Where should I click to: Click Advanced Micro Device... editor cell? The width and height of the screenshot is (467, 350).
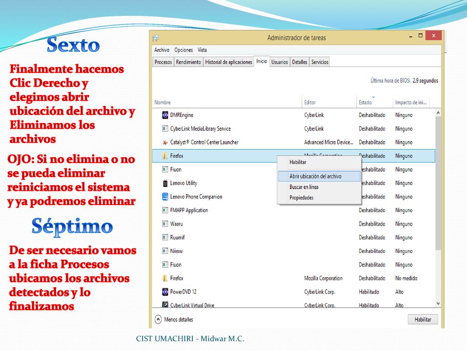[x=328, y=142]
